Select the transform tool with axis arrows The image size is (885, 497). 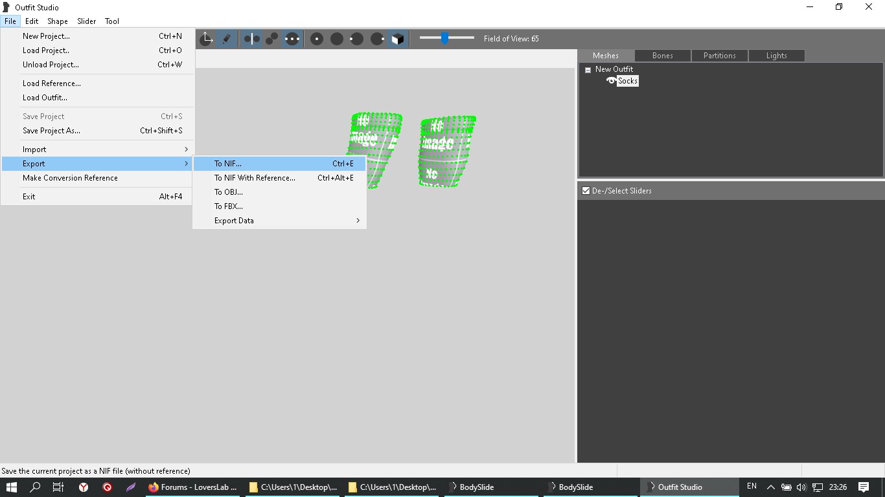(206, 39)
